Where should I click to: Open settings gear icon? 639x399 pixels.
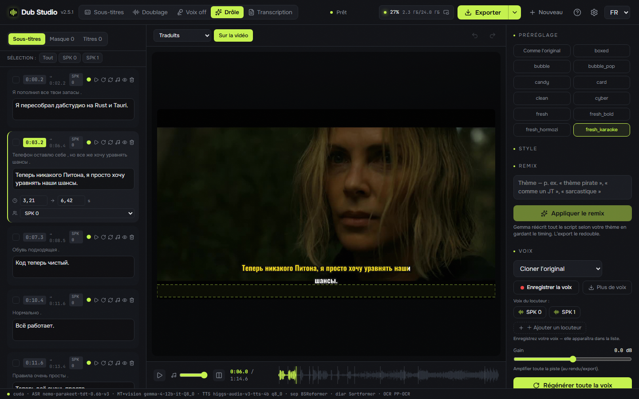pyautogui.click(x=594, y=12)
